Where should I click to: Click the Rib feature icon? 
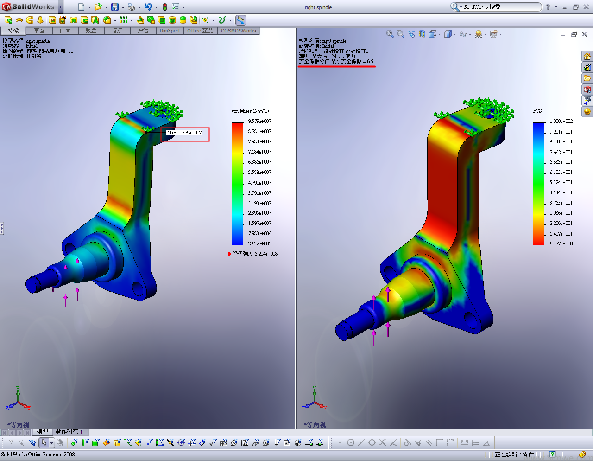point(140,20)
